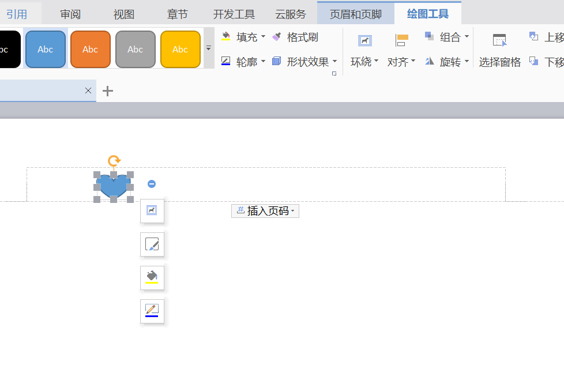Click the quick outline icon in floating toolbar
Viewport: 564px width, 369px height.
152,311
